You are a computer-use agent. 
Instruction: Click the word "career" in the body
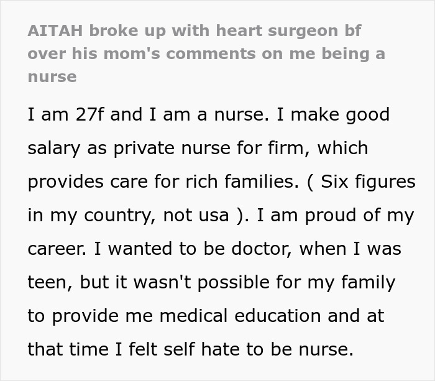click(x=57, y=249)
